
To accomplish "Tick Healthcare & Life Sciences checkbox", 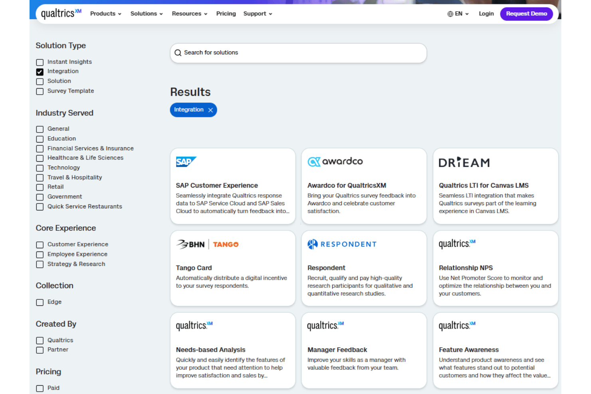I will point(40,158).
